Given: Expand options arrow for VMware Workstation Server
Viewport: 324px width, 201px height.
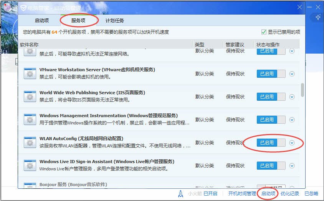Looking at the screenshot, I should [x=292, y=74].
